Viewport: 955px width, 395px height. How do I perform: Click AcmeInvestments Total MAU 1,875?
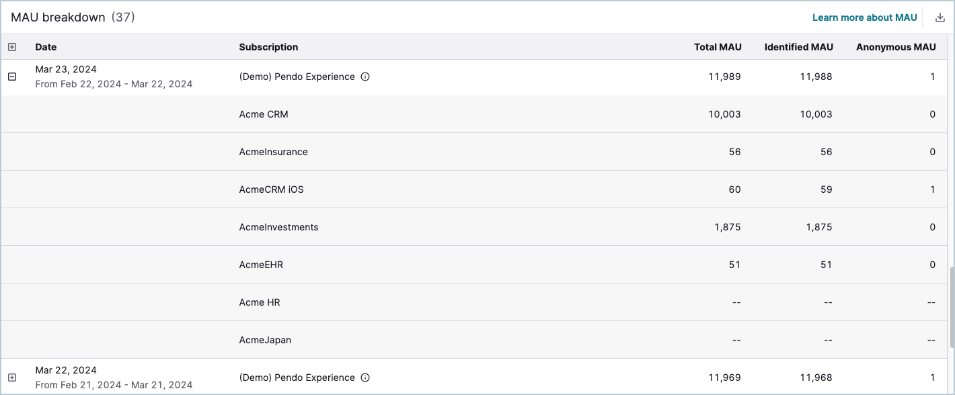point(728,227)
